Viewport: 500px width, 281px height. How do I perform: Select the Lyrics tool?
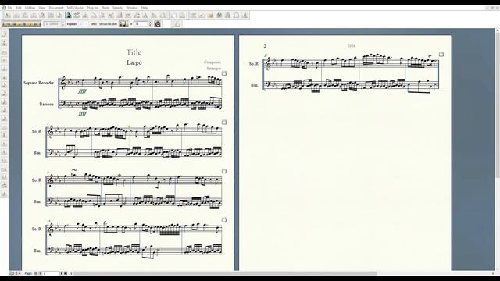point(137,15)
